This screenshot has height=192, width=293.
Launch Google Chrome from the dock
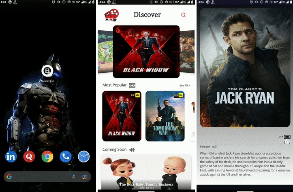click(x=47, y=156)
